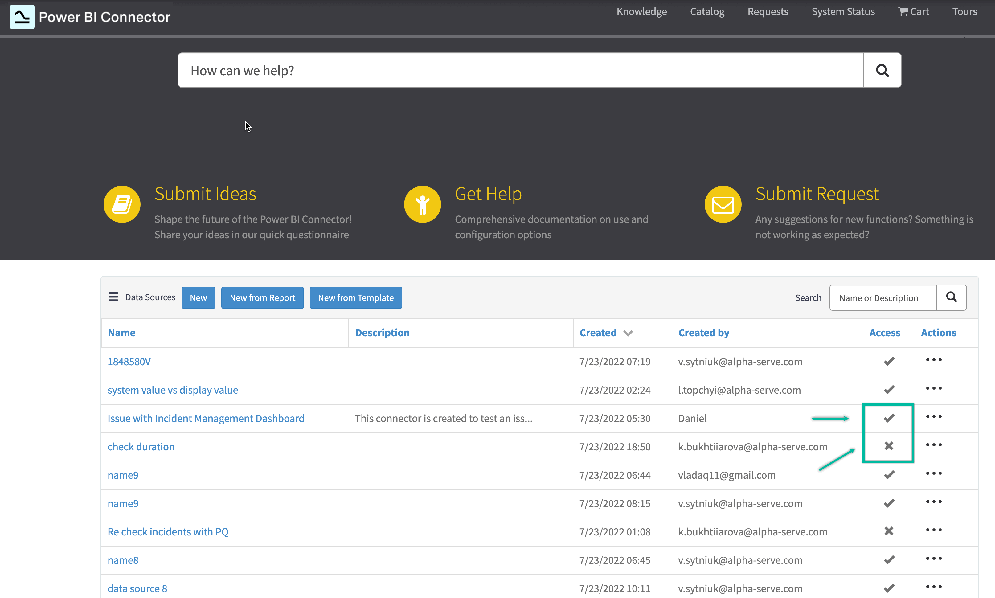Toggle access for check duration data source
Screen dimensions: 995x598
(889, 446)
